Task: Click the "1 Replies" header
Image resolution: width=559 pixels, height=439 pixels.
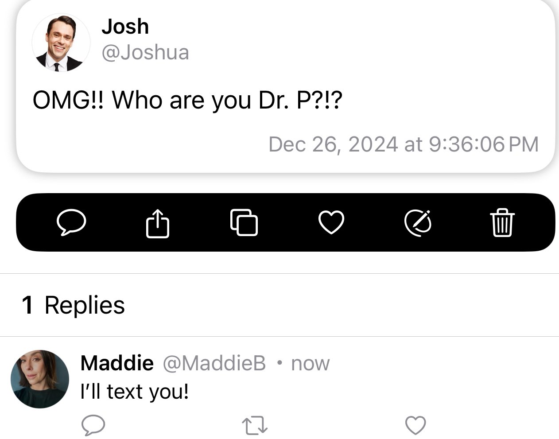Action: [74, 305]
